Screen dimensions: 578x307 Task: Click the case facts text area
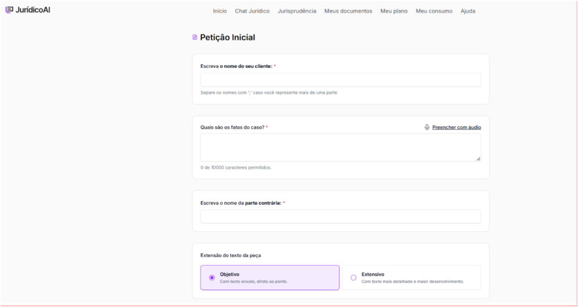[340, 147]
